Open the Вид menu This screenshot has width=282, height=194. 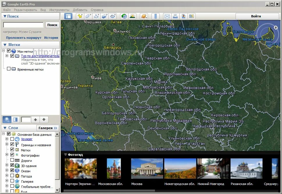(43, 10)
